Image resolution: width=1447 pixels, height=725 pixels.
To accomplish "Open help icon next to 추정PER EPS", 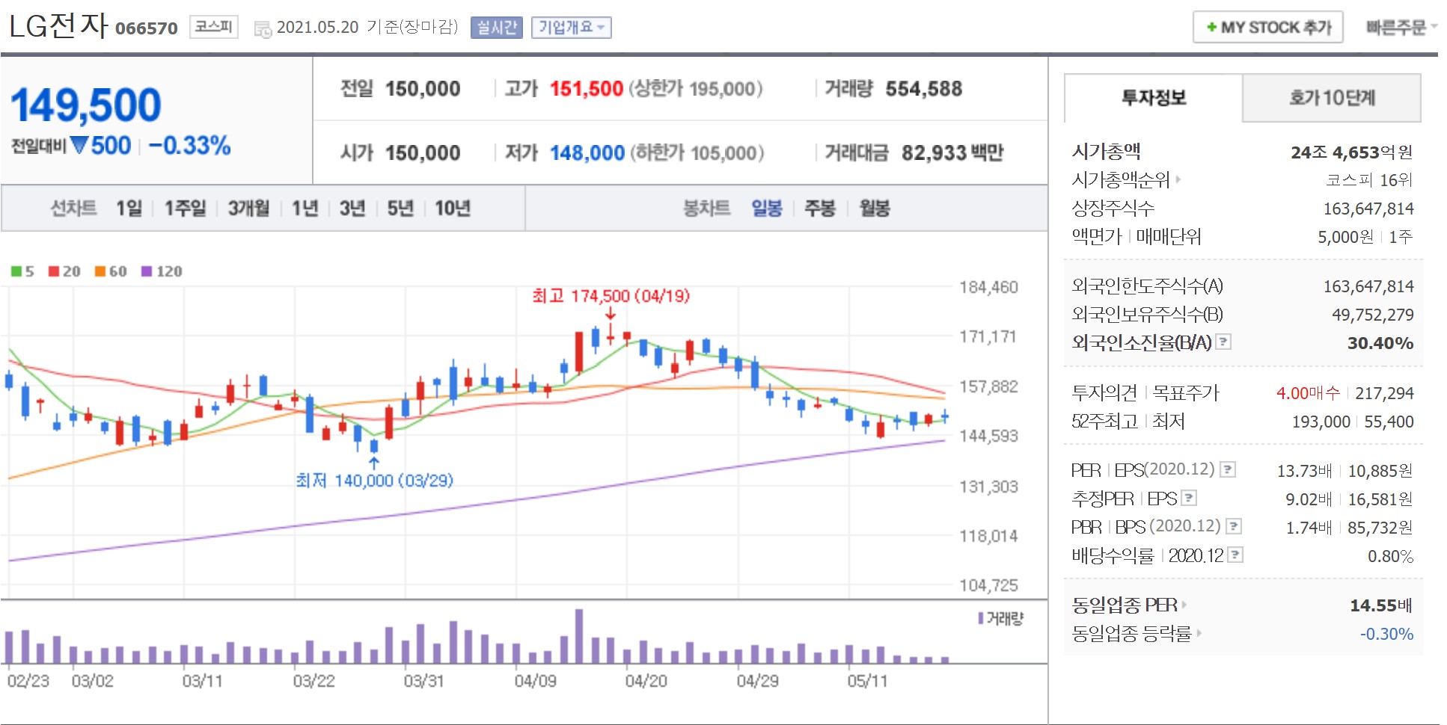I will click(1189, 498).
